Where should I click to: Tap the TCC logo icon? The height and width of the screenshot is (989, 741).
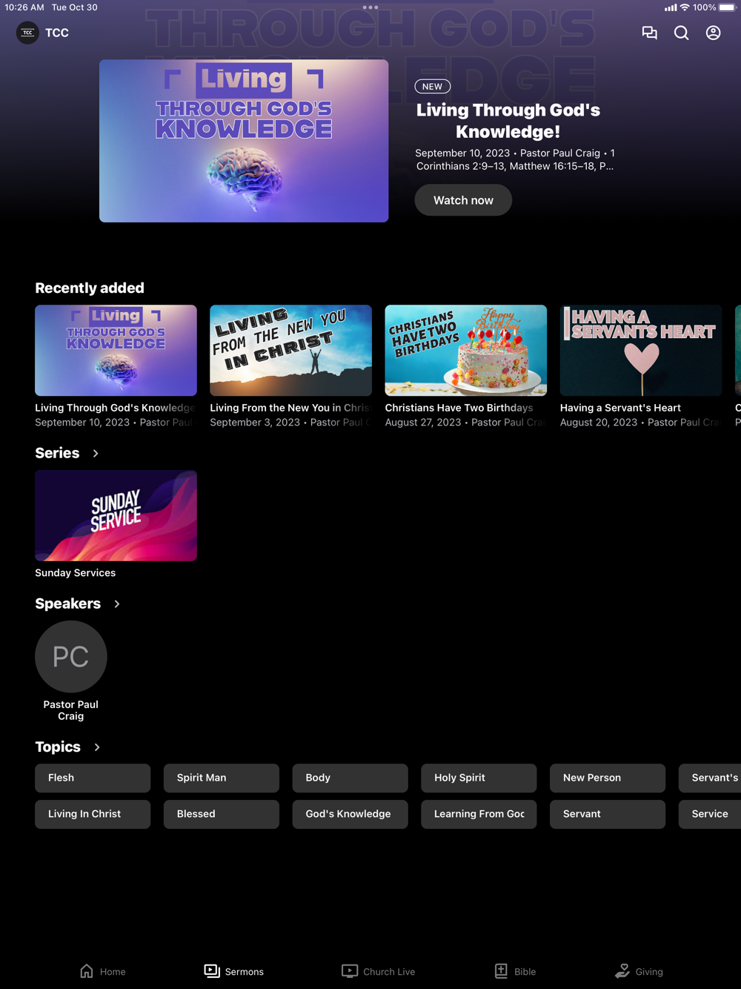coord(27,33)
